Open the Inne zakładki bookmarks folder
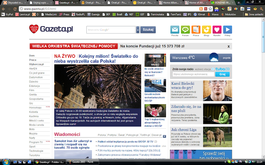The width and height of the screenshot is (265, 165). 254,15
